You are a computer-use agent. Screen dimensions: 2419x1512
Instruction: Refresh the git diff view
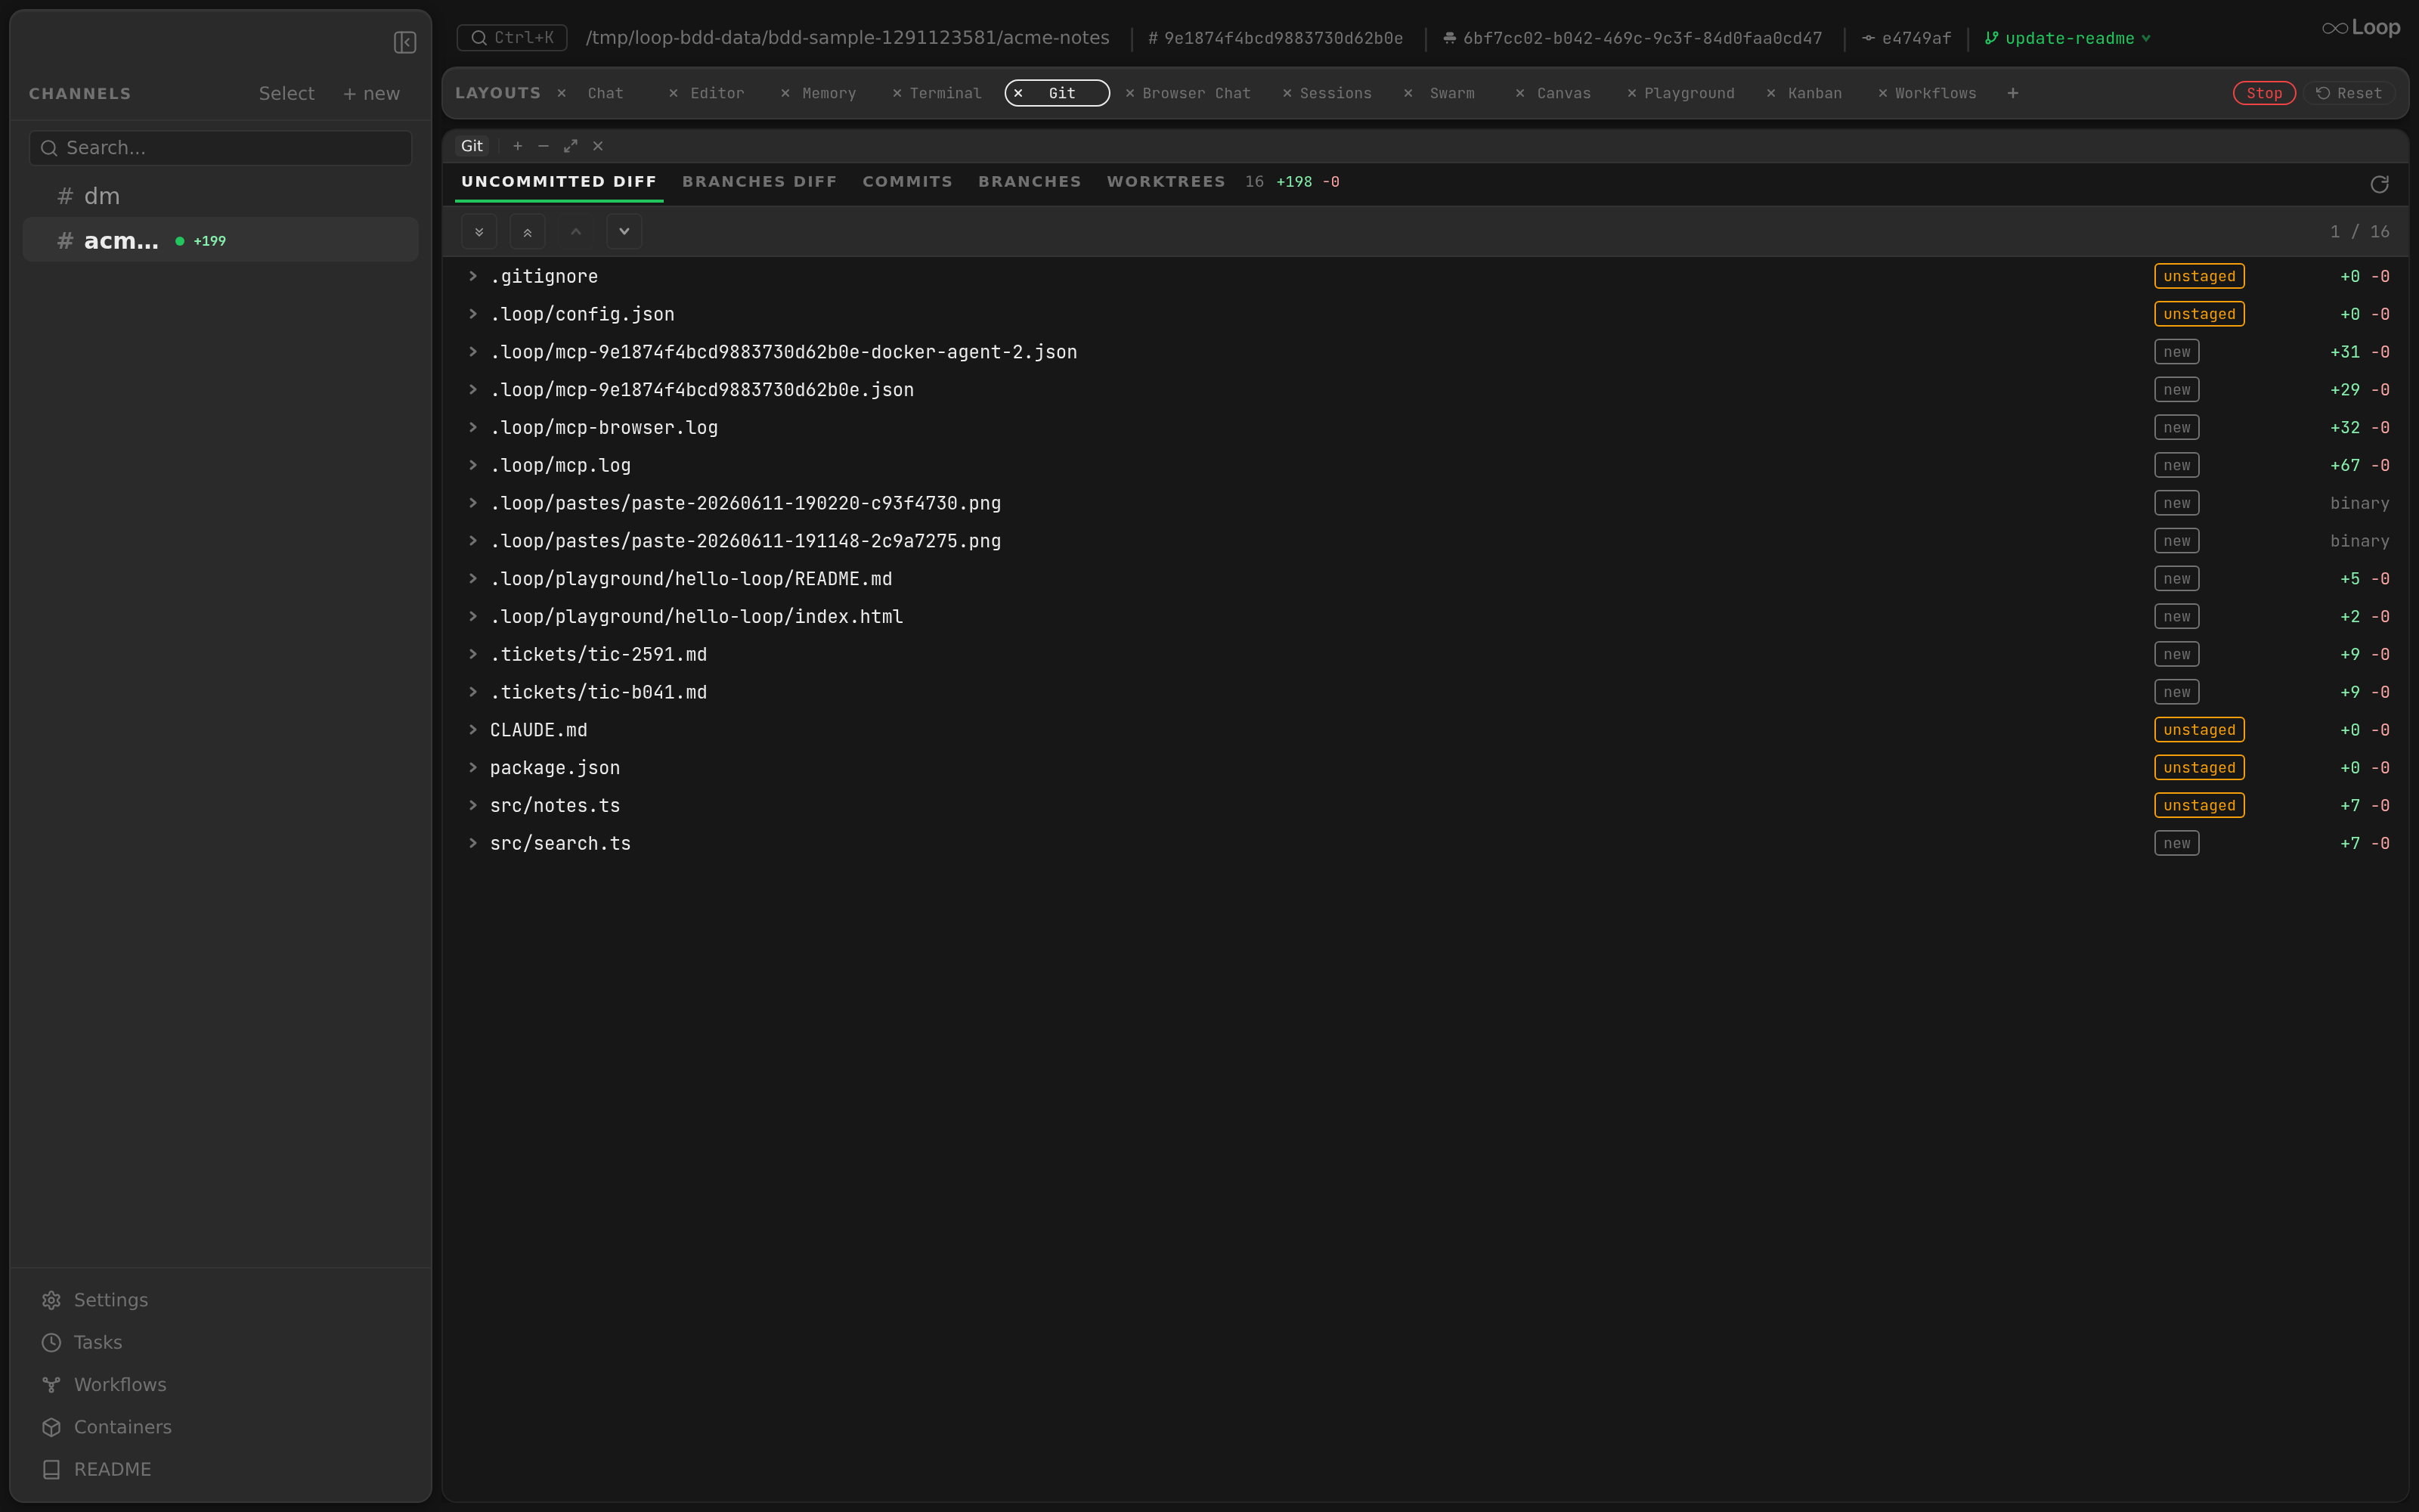coord(2379,184)
